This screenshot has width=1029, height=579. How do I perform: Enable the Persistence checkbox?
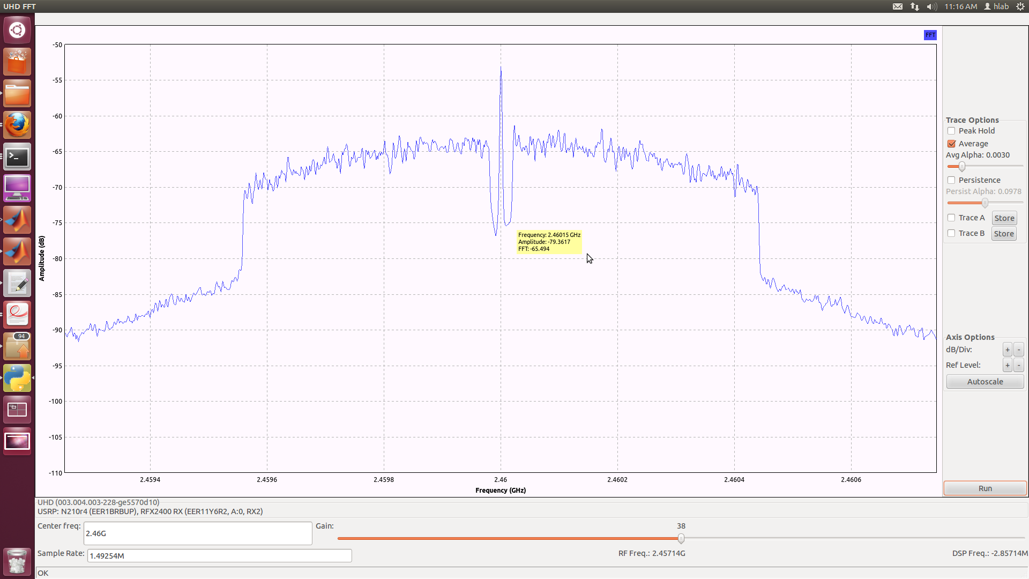pyautogui.click(x=951, y=180)
